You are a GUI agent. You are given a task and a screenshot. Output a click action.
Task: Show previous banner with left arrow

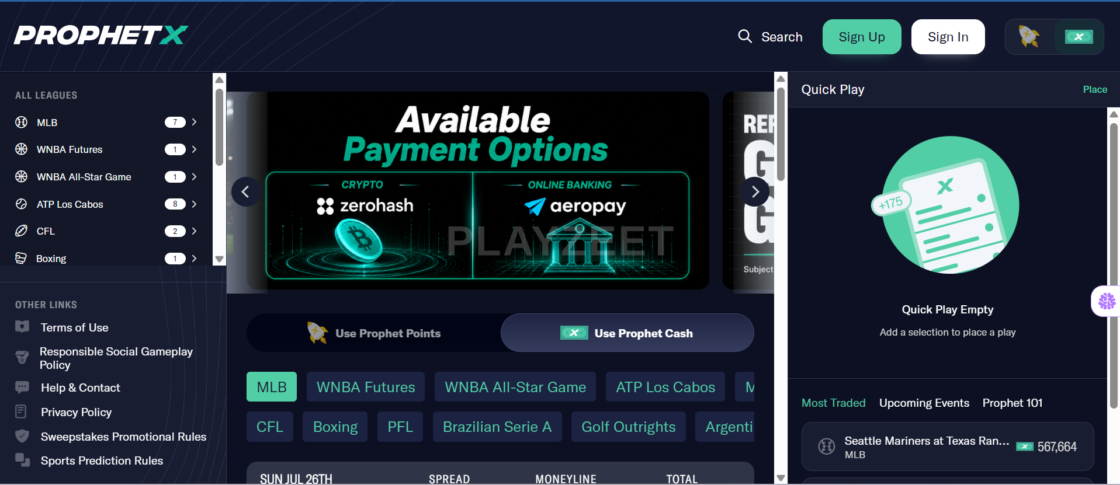point(245,191)
